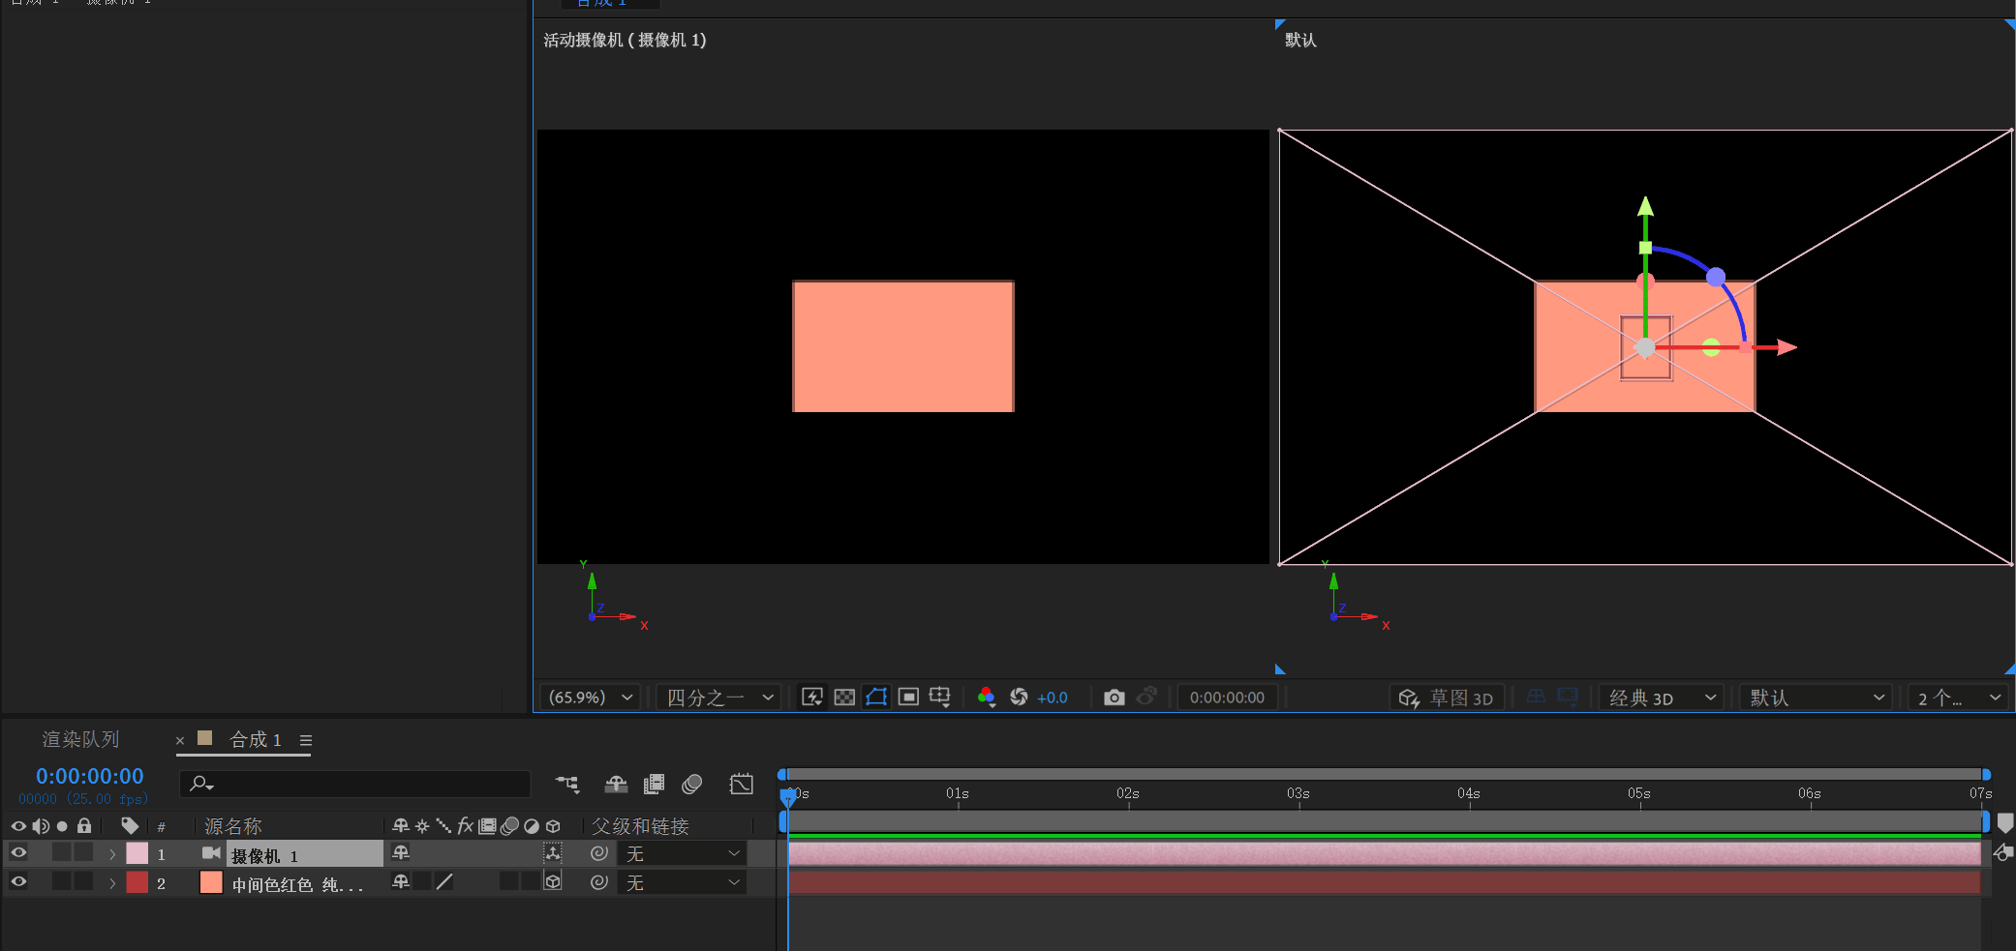Click the solo dot column header icon
This screenshot has width=2016, height=951.
62,826
